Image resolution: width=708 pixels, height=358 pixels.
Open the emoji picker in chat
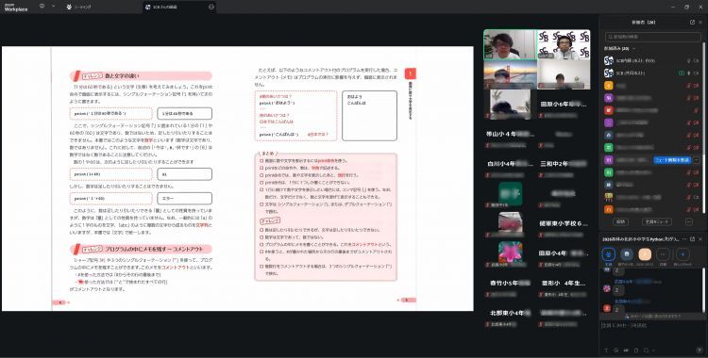click(616, 350)
